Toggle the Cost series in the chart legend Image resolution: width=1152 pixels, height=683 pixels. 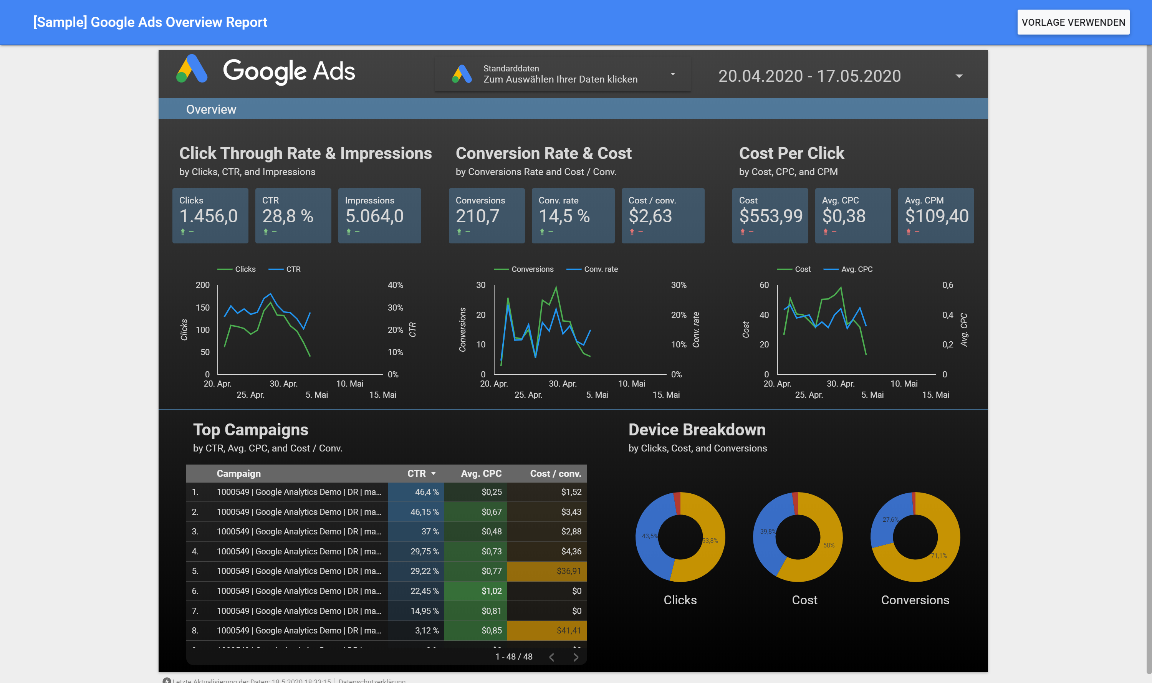click(x=794, y=269)
